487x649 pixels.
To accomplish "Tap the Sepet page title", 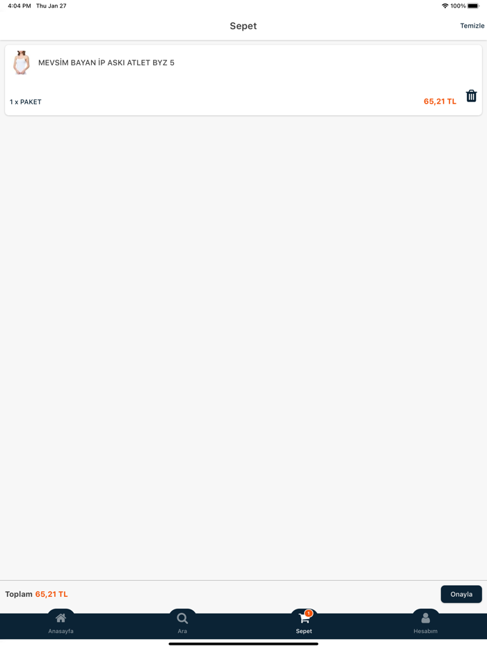I will pos(243,26).
